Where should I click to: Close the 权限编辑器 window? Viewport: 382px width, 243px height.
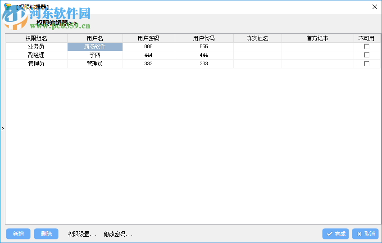(375, 7)
